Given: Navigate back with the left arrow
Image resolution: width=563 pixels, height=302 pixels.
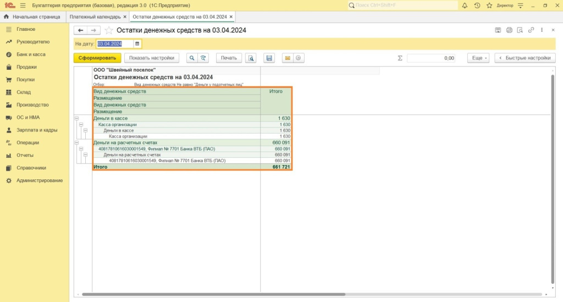Looking at the screenshot, I should tap(81, 30).
